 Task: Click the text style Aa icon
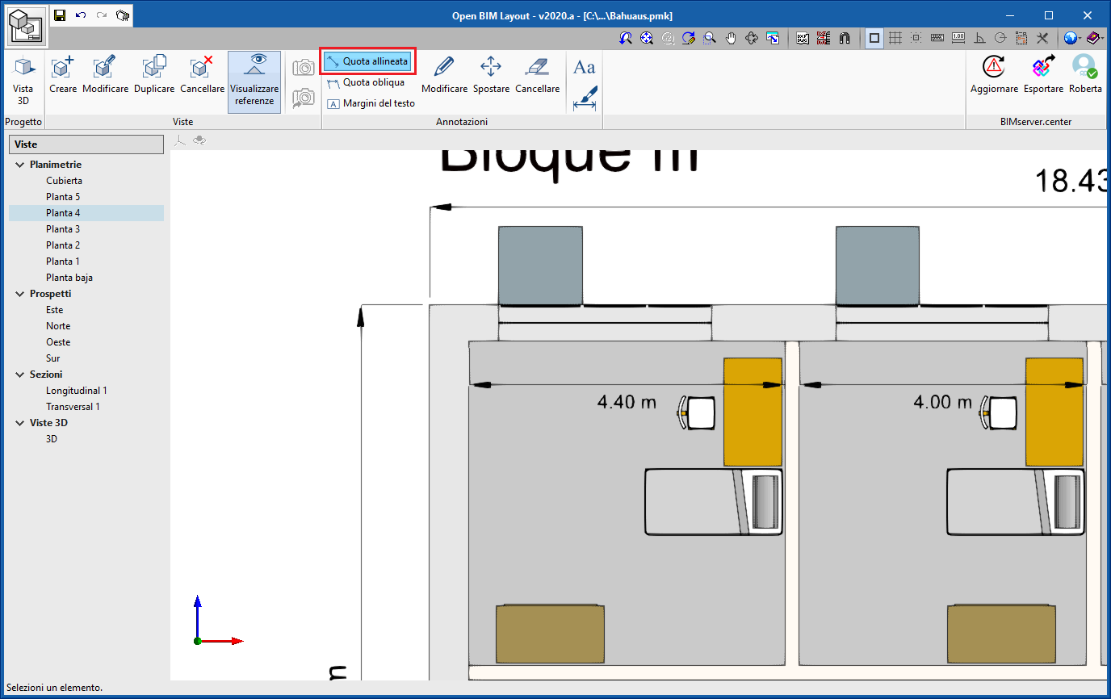[x=584, y=67]
